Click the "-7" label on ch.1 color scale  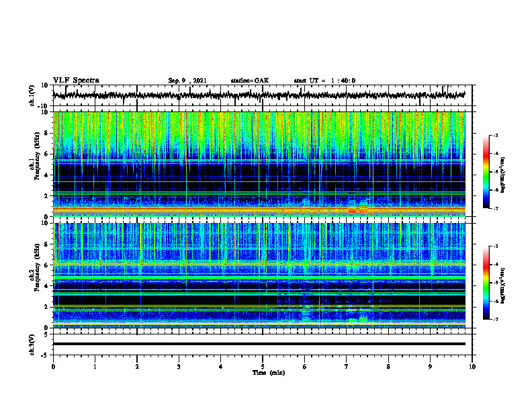pyautogui.click(x=495, y=208)
